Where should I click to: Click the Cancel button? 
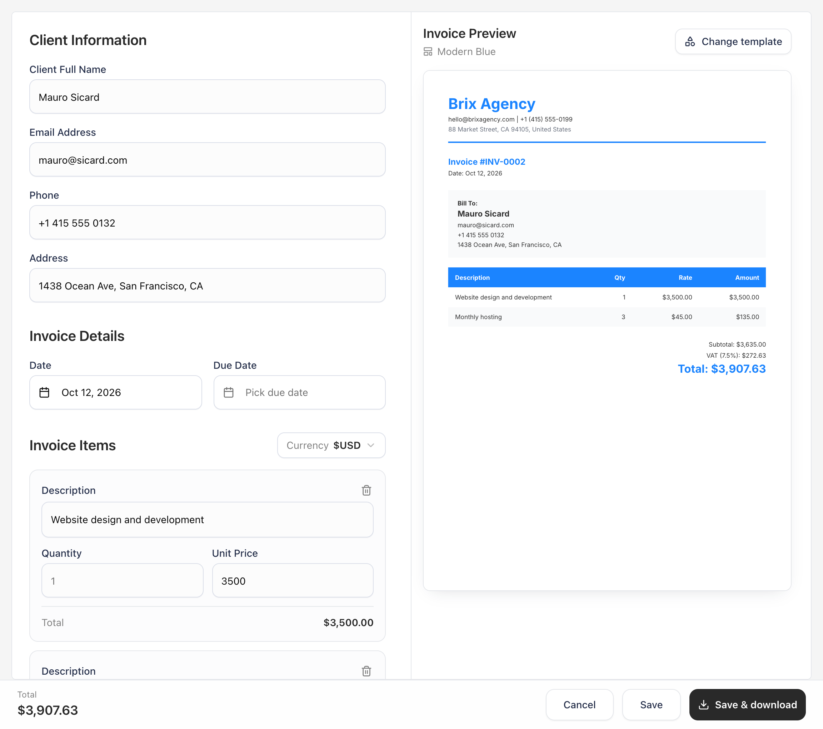[x=579, y=704]
